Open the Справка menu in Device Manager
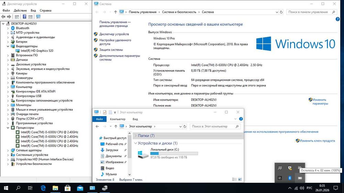The width and height of the screenshot is (344, 193). tap(45, 11)
